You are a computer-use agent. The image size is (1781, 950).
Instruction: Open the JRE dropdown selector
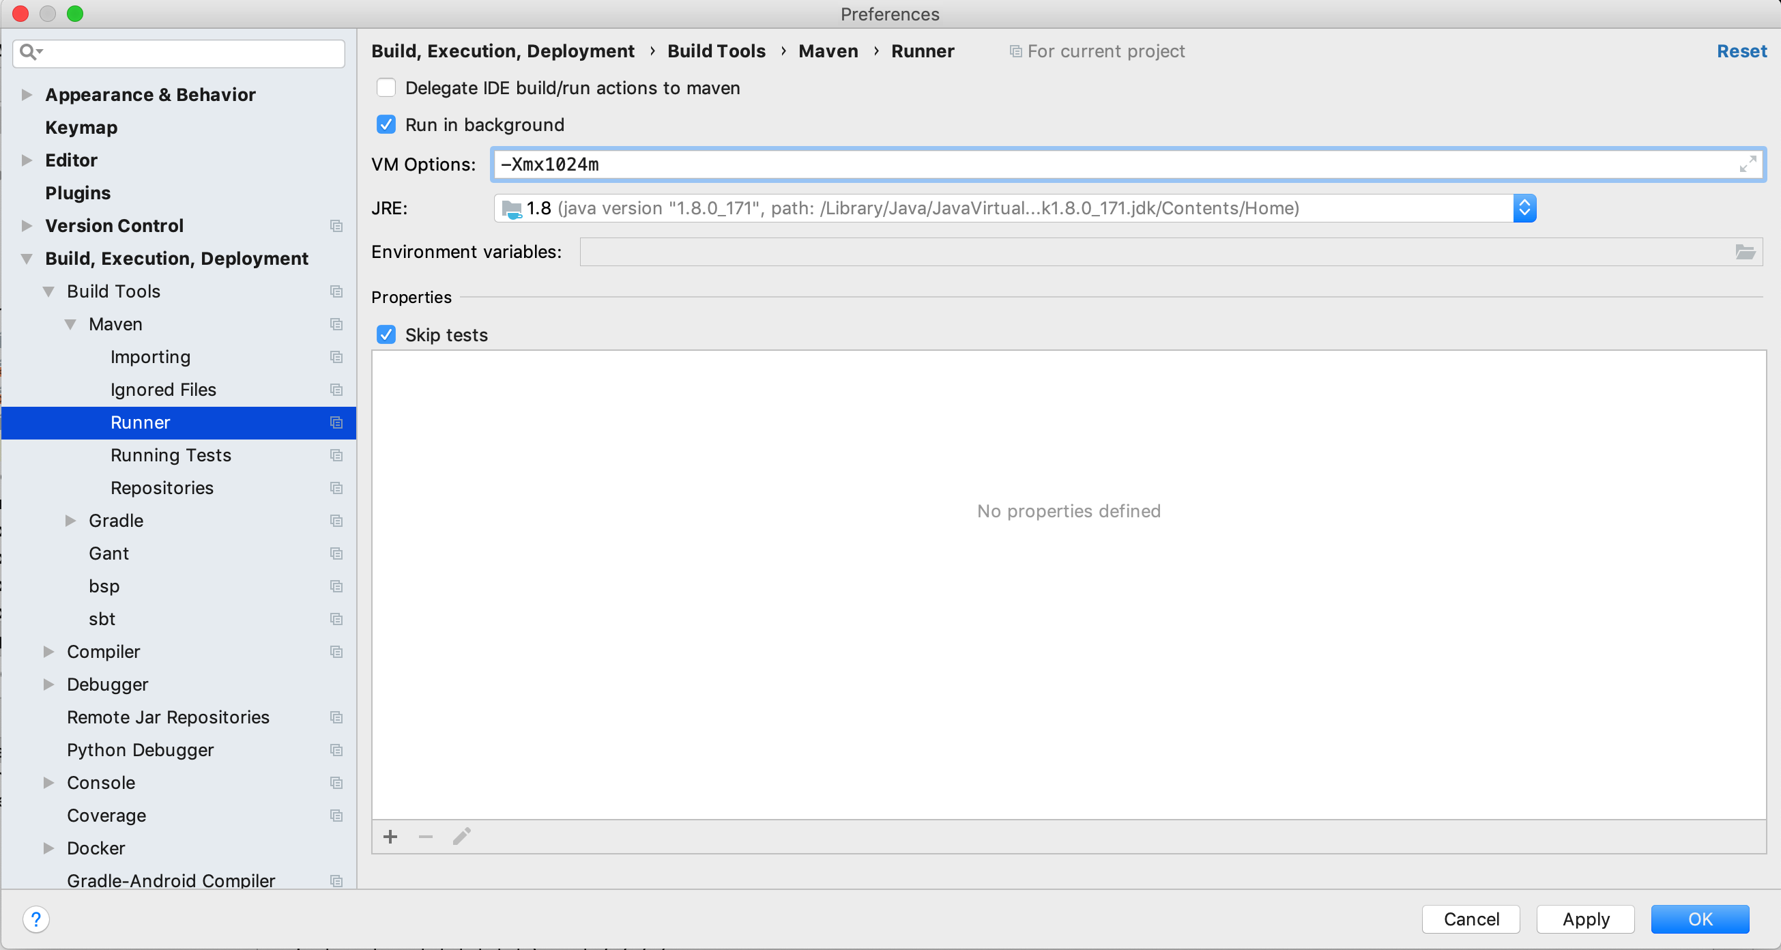(1524, 208)
